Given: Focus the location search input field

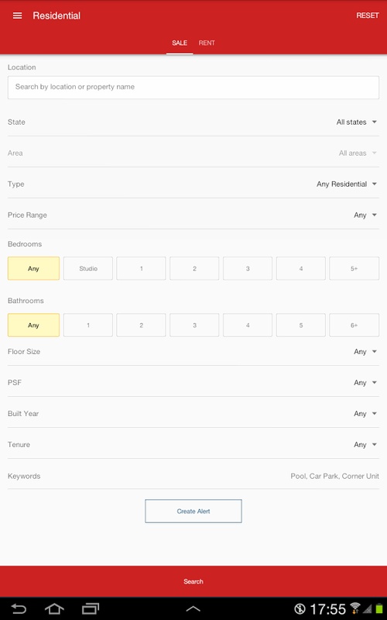Looking at the screenshot, I should pos(193,88).
